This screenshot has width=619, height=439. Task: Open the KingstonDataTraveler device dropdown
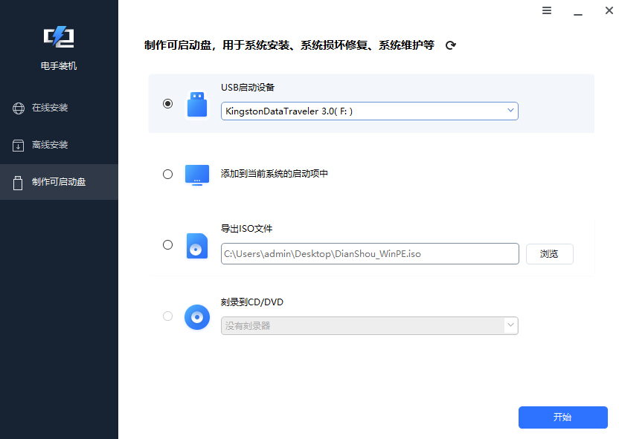point(370,110)
